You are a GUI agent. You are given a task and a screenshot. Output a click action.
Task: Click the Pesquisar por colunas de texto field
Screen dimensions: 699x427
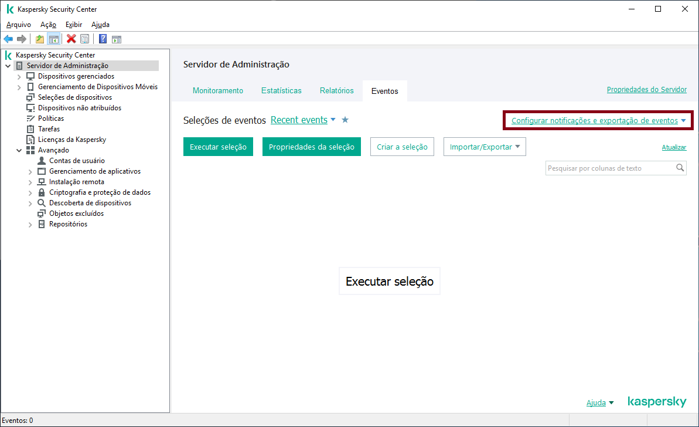(611, 168)
